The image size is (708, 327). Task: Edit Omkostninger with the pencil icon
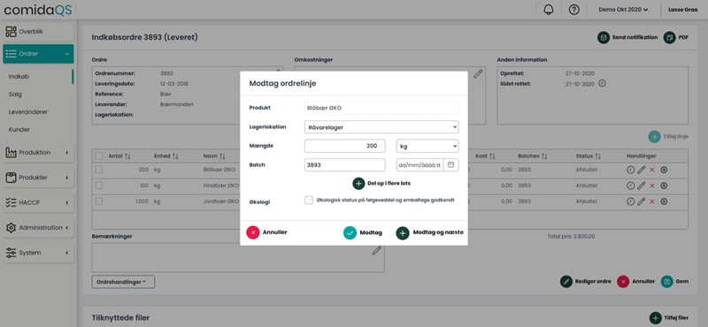coord(478,74)
